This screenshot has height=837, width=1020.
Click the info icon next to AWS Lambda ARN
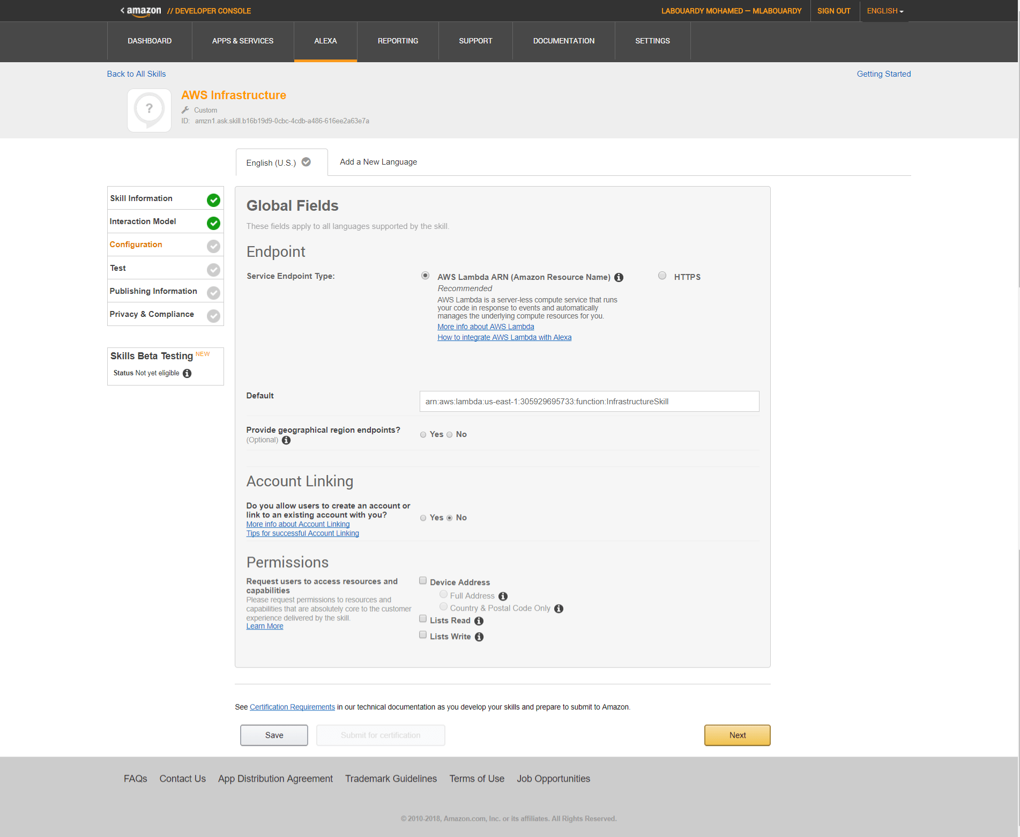(619, 277)
